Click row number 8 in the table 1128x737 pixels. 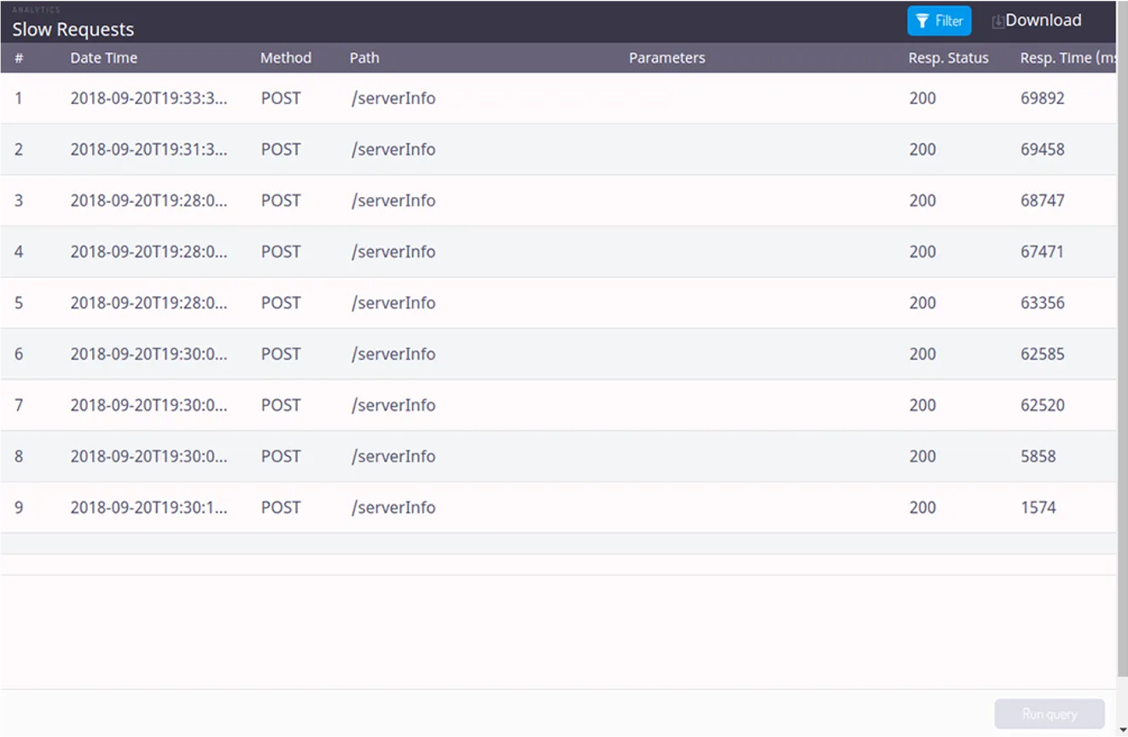coord(19,456)
